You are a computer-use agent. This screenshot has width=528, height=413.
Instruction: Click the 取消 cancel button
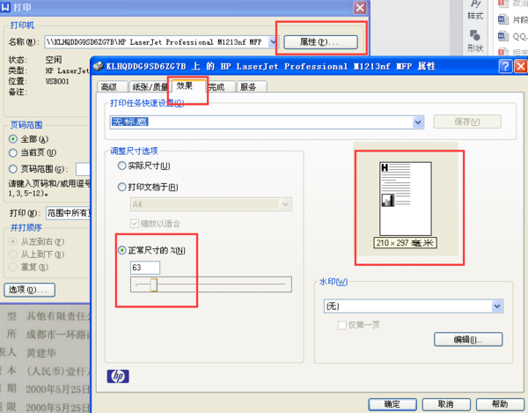pos(446,404)
